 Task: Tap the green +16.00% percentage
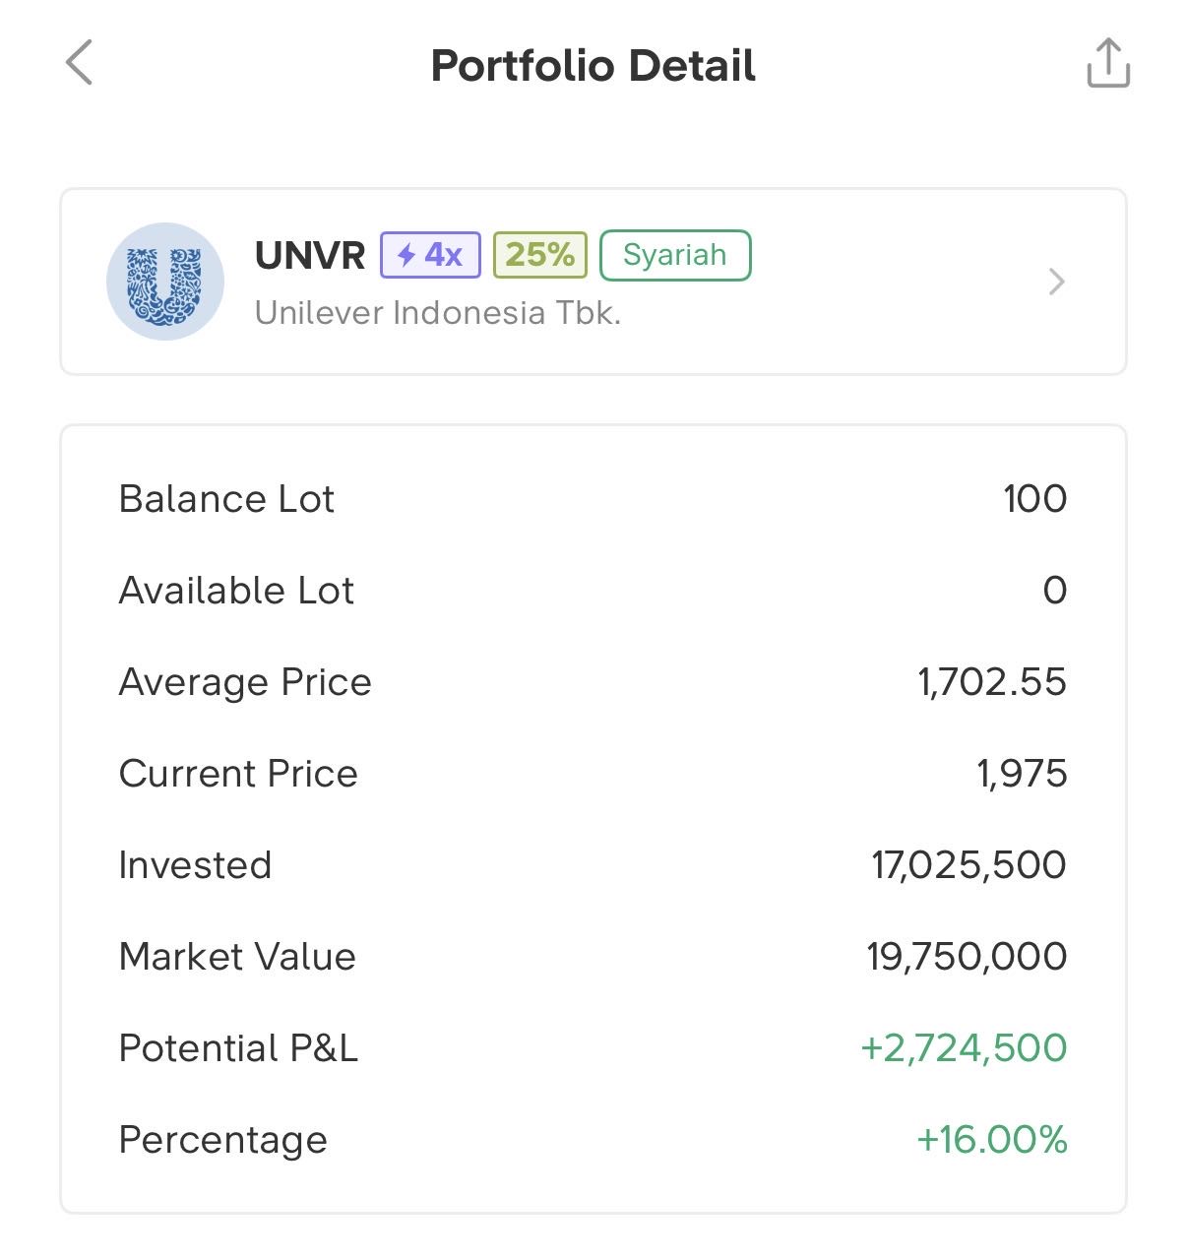click(x=992, y=1140)
